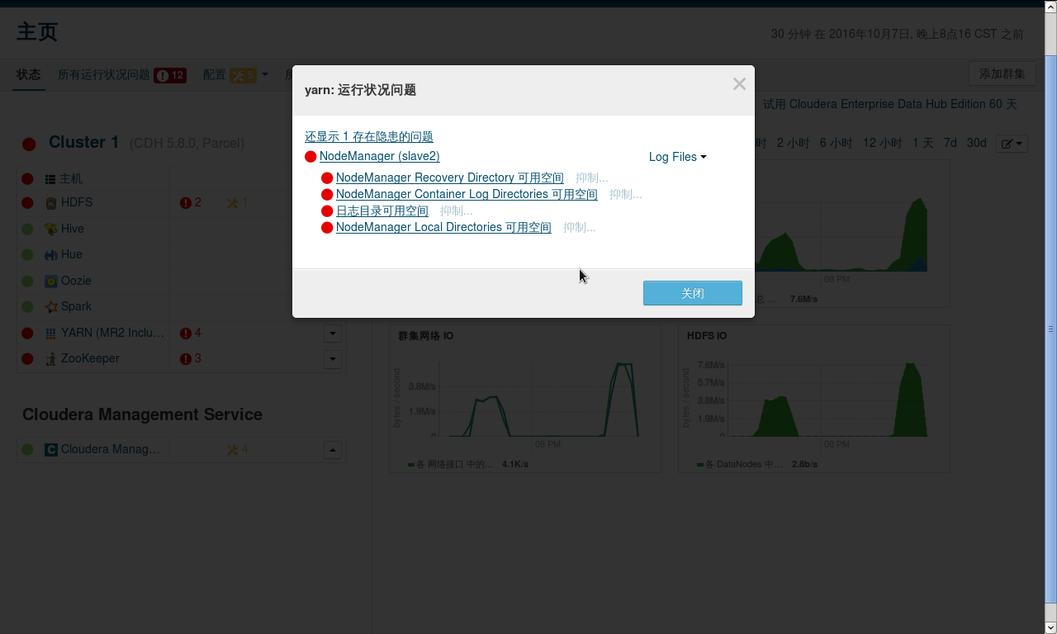This screenshot has height=634, width=1057.
Task: Click Cluster 1 red health status icon
Action: (x=29, y=144)
